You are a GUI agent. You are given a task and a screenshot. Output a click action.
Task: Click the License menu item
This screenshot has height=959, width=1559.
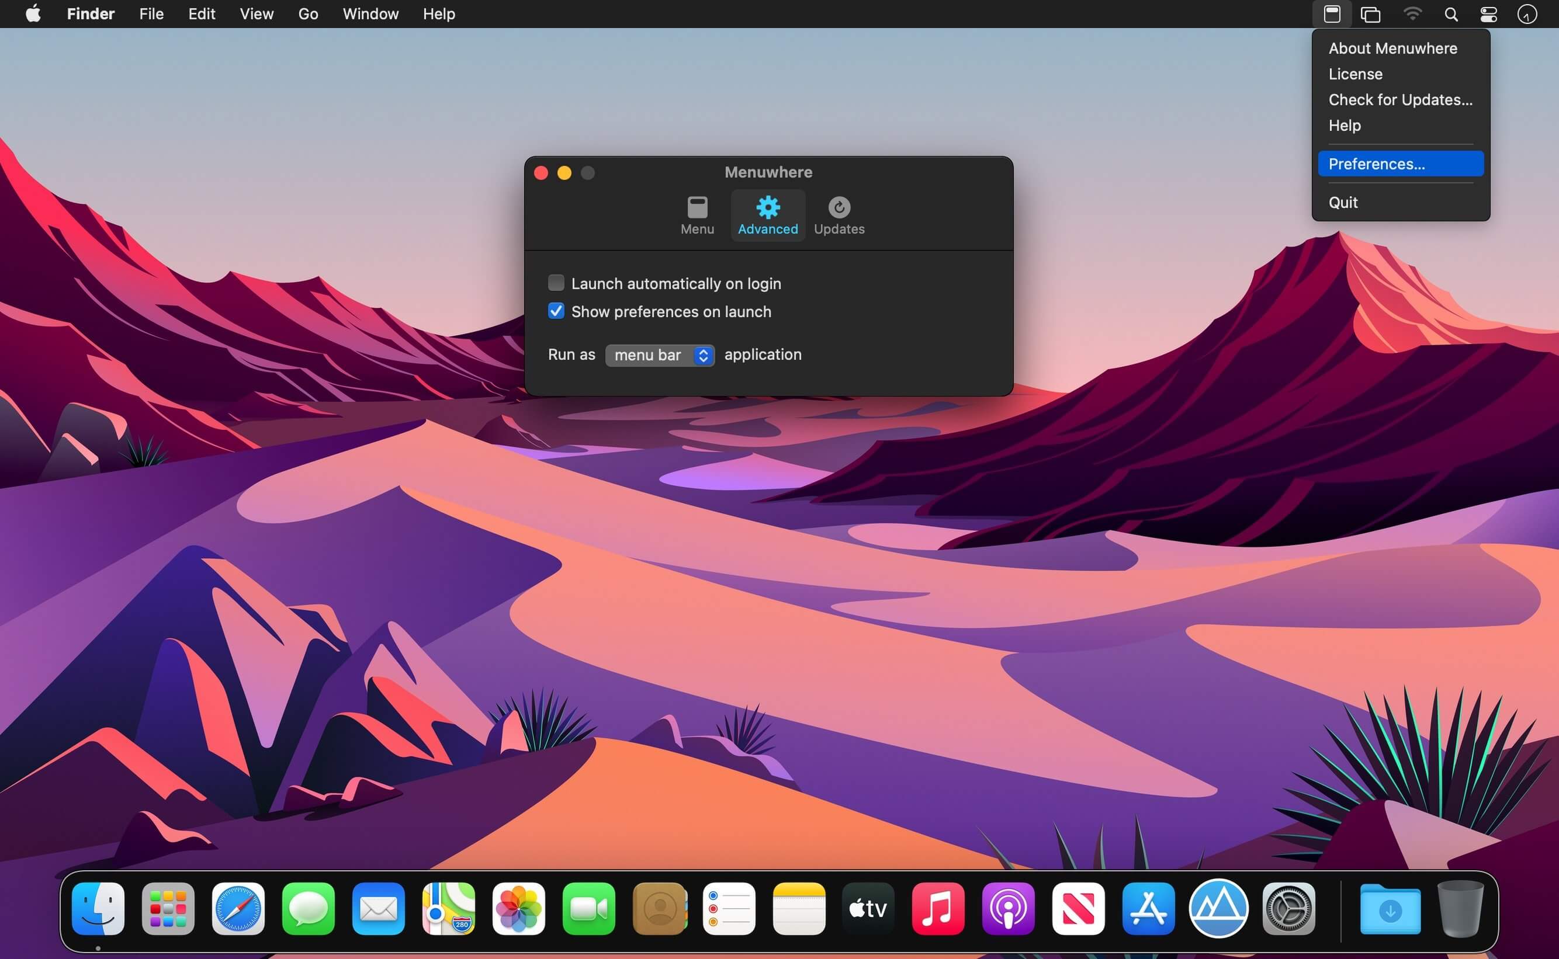[x=1354, y=74]
